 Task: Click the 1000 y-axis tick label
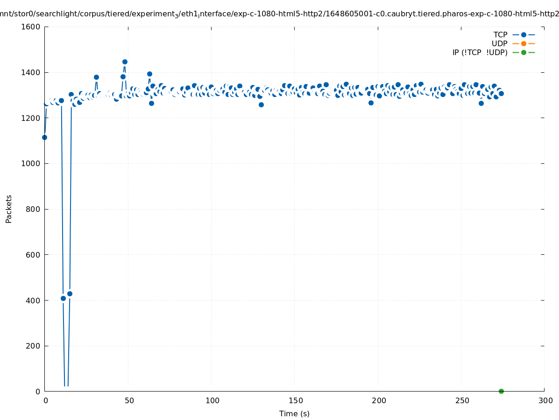coord(31,163)
